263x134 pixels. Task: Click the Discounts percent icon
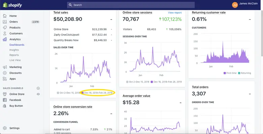[5, 73]
